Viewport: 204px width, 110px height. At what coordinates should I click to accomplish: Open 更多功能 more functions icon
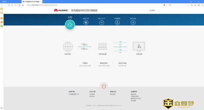click(133, 22)
